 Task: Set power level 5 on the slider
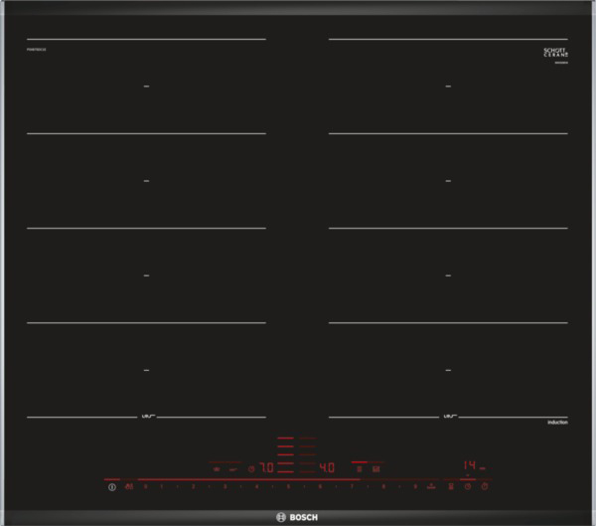coord(288,486)
